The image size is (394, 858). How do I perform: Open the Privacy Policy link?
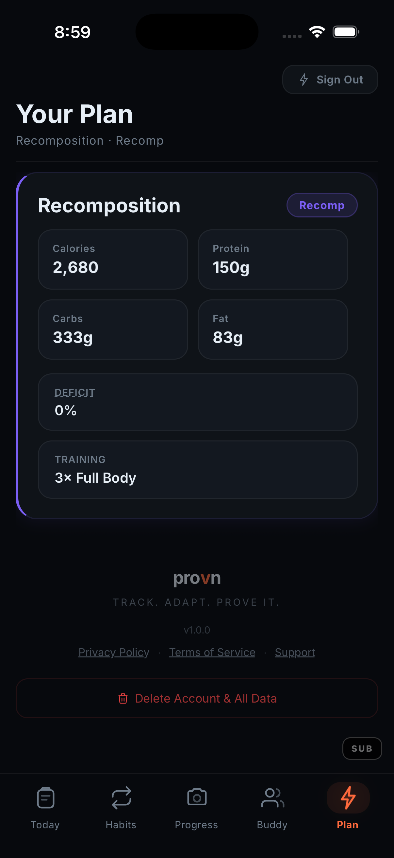(114, 652)
